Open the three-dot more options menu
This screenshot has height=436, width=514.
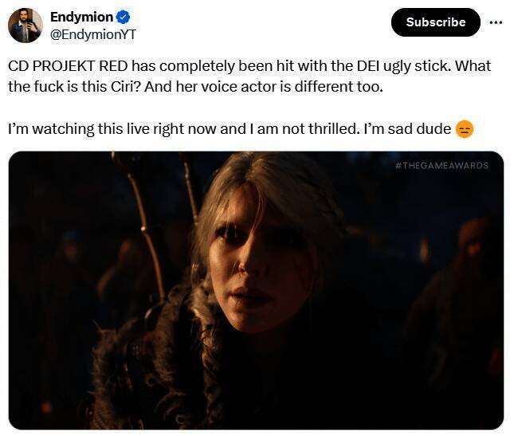(496, 22)
